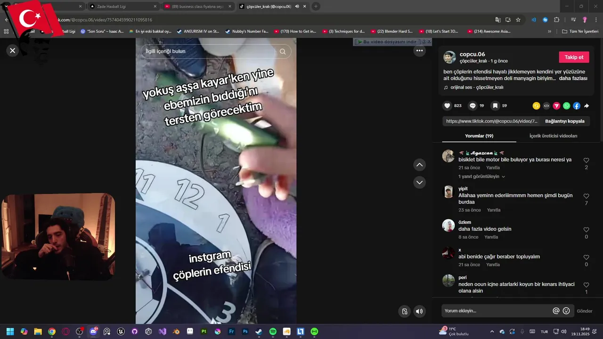Open copcu.06 profile avatar
The image size is (603, 339).
click(x=450, y=57)
